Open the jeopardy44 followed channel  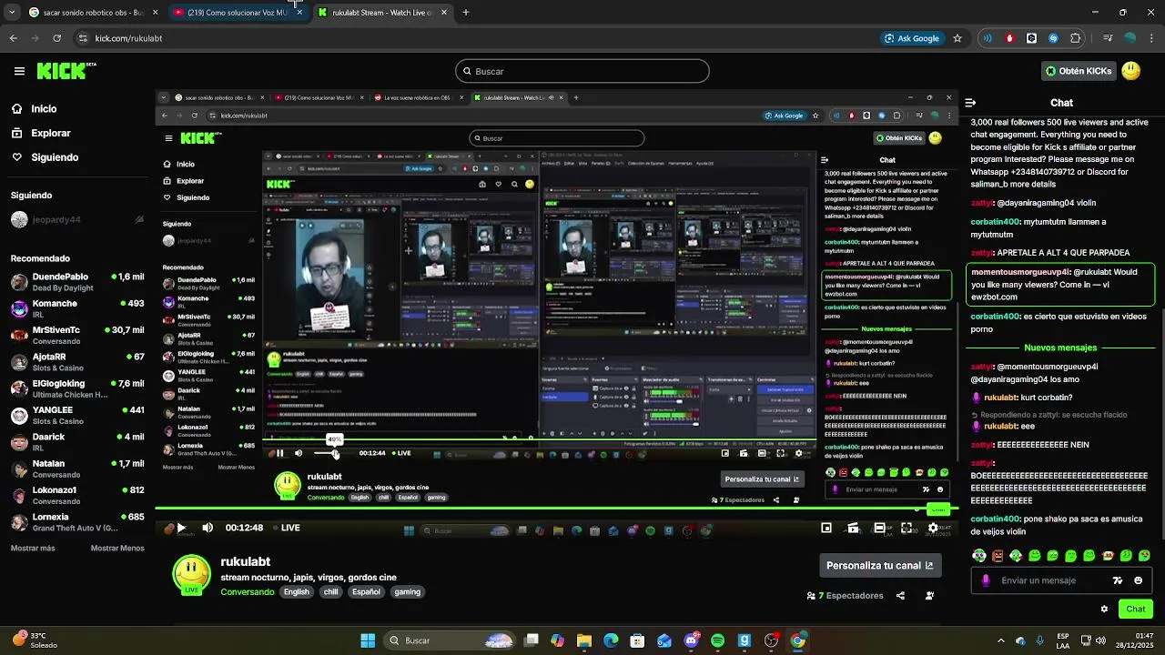coord(76,220)
